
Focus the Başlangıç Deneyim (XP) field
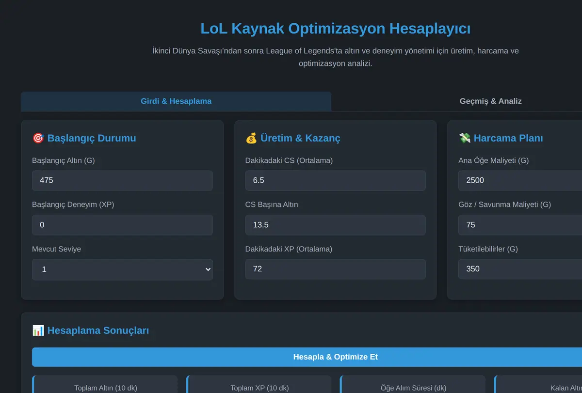(x=122, y=225)
